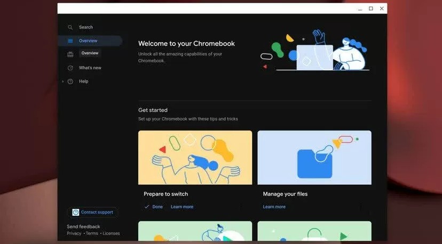Click the What's new clock icon
This screenshot has height=244, width=442.
pyautogui.click(x=70, y=68)
